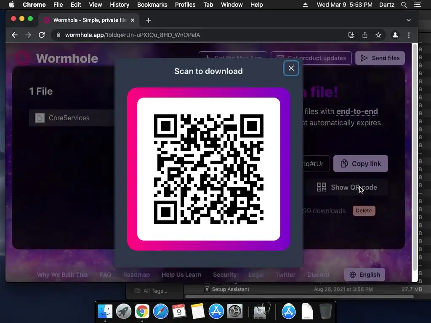Open the Roadmap footer link
Image resolution: width=431 pixels, height=323 pixels.
[136, 275]
